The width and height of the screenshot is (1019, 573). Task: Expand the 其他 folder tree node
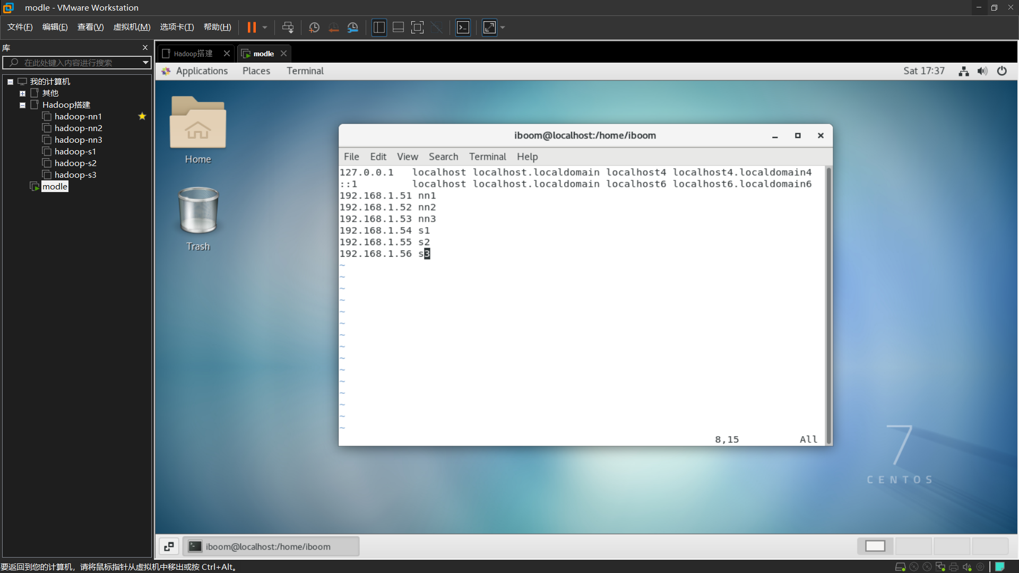point(22,93)
